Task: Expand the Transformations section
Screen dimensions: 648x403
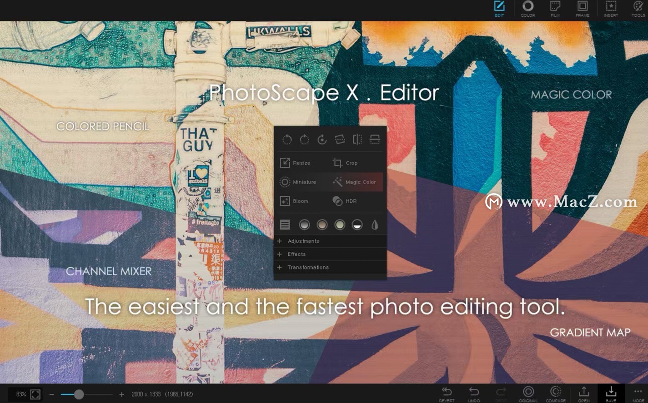Action: pos(308,267)
